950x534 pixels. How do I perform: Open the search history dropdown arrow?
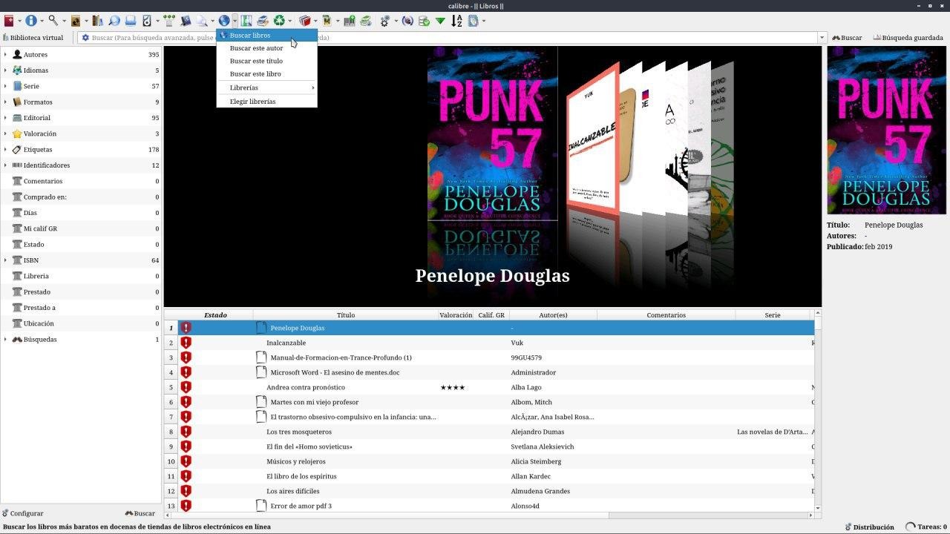pos(822,38)
